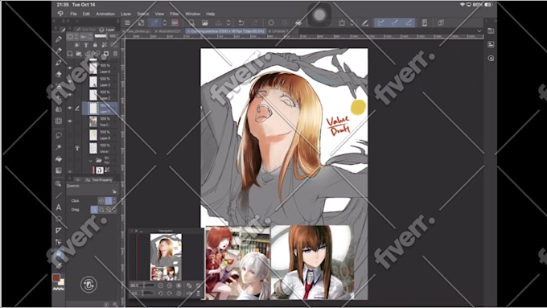Screen dimensions: 547x308
Task: Select the Auto select magic wand tool
Action: click(59, 147)
